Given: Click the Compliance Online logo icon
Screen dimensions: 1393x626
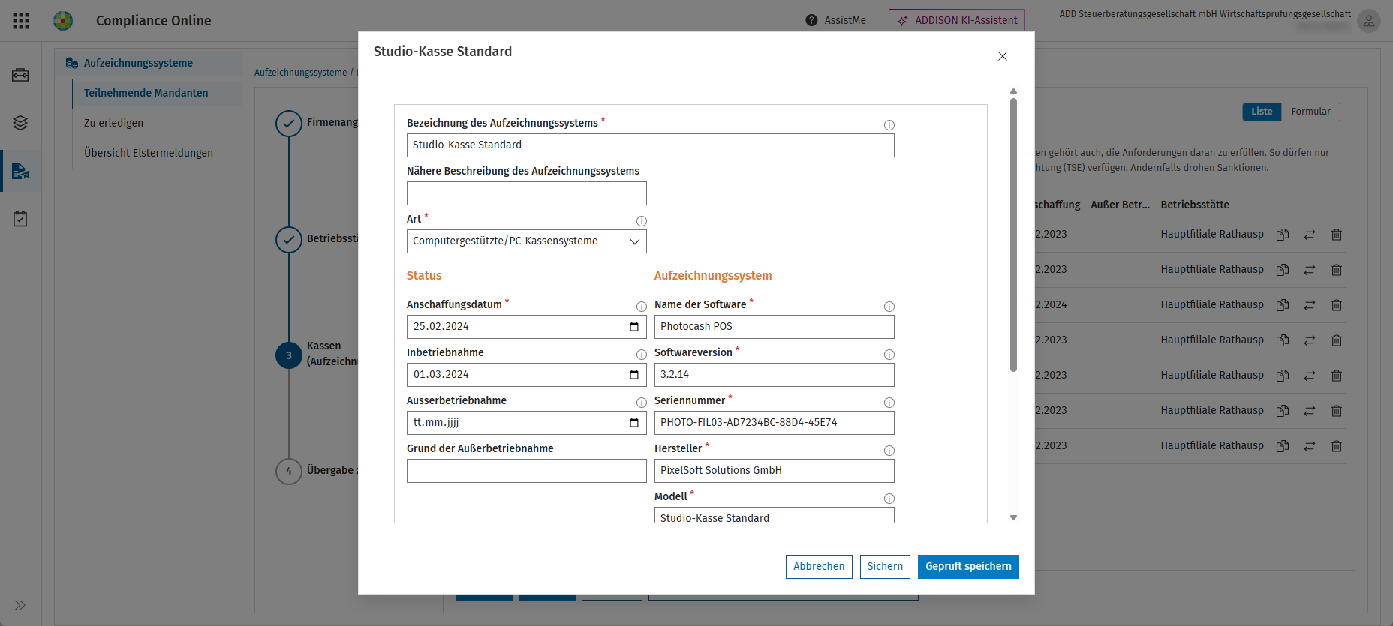Looking at the screenshot, I should point(63,21).
